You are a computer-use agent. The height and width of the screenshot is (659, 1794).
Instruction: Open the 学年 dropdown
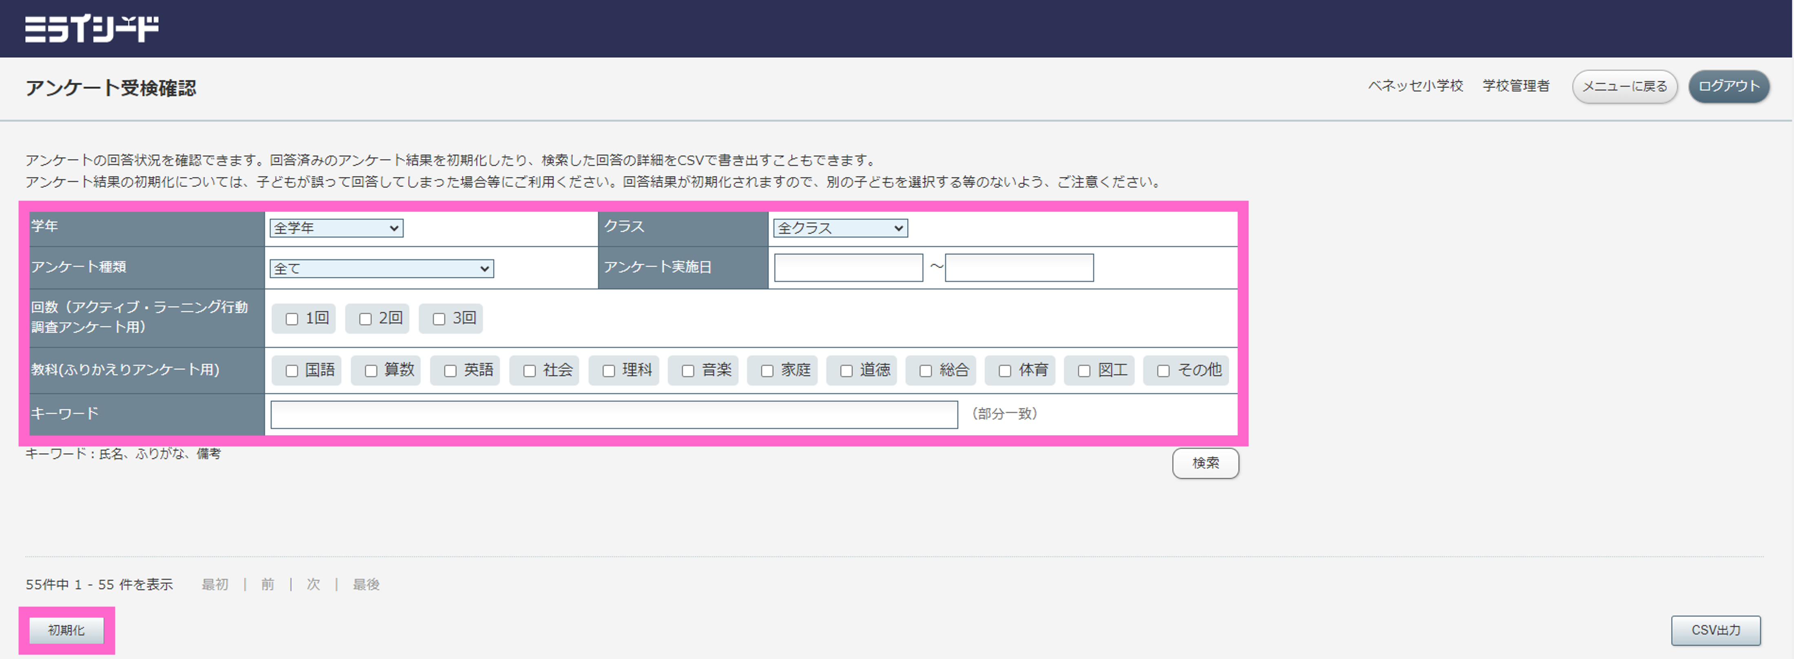point(336,228)
